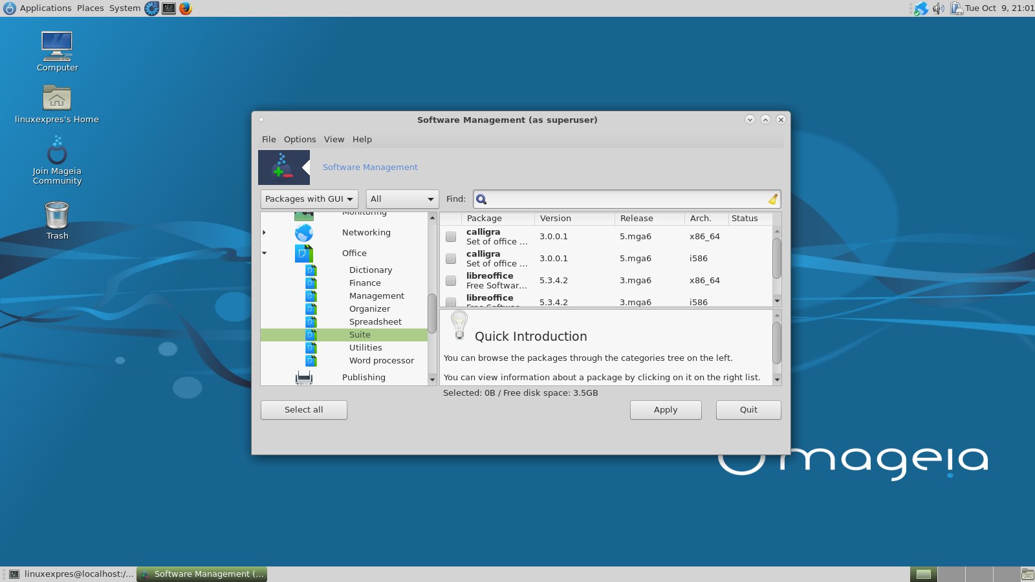The image size is (1035, 582).
Task: Click the lightbulb Quick Introduction icon
Action: coord(459,325)
